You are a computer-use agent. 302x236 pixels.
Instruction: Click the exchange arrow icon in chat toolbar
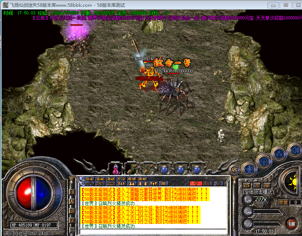[100, 184]
